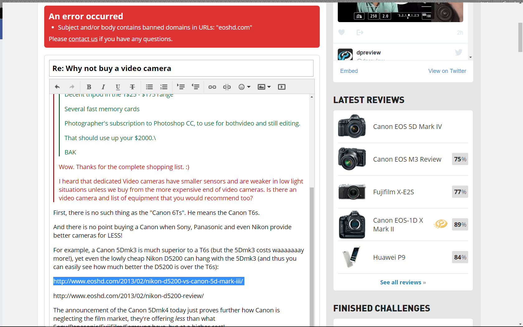
Task: Click the editor scrollbar up arrow
Action: [312, 97]
